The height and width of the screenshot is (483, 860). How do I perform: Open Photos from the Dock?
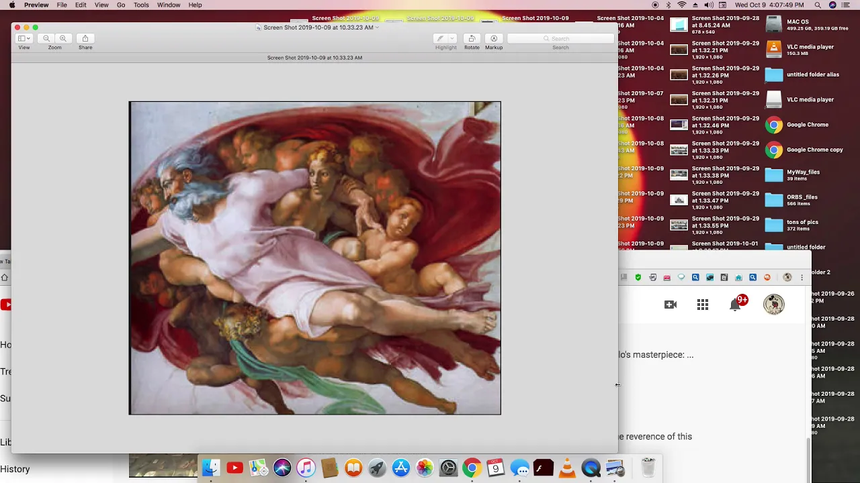(425, 468)
